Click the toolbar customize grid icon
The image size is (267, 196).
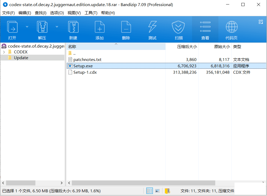coord(261,22)
